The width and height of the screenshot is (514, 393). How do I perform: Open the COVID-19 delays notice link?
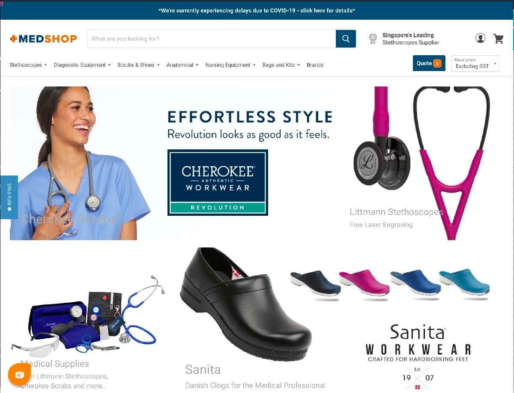(257, 10)
